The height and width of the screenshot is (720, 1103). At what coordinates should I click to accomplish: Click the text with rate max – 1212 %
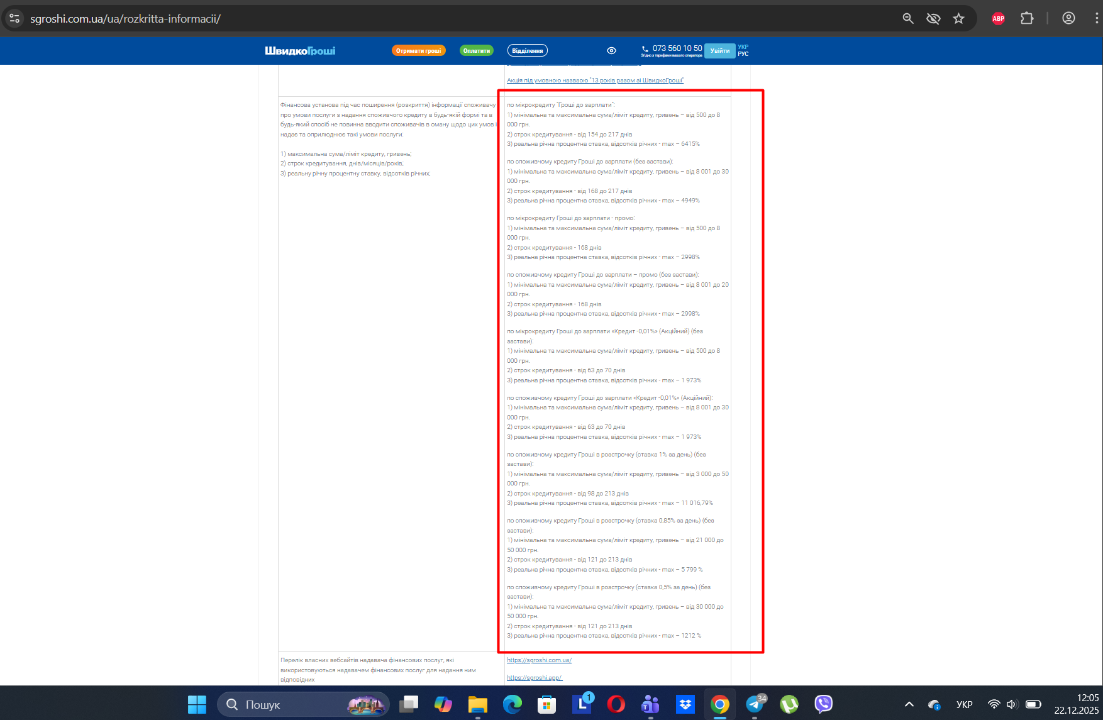coord(604,636)
